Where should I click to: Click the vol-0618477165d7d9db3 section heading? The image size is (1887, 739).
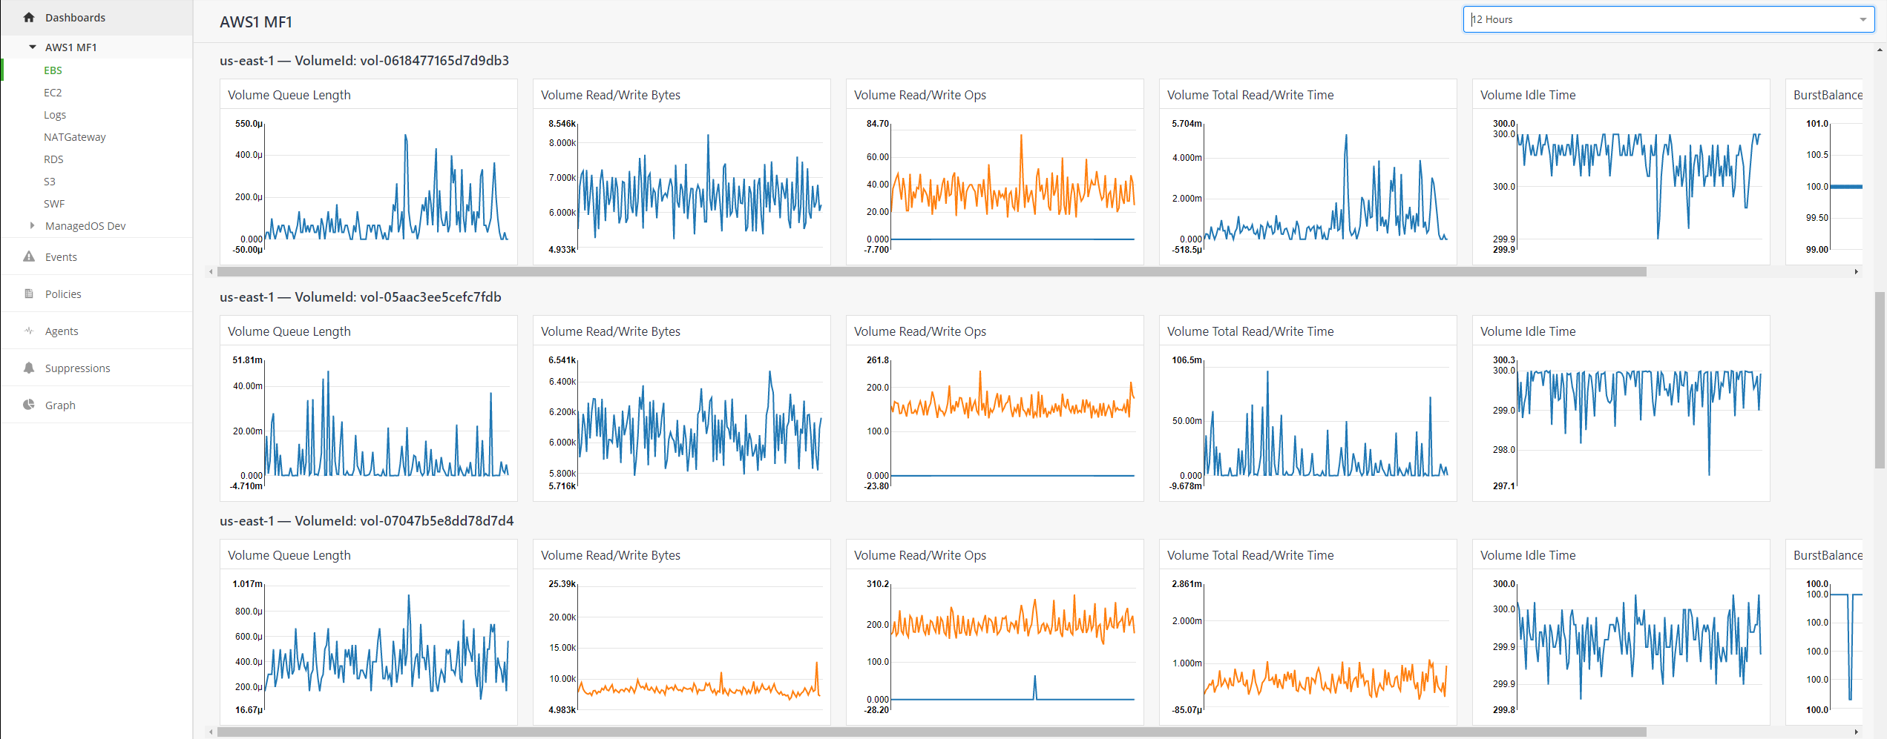coord(364,61)
